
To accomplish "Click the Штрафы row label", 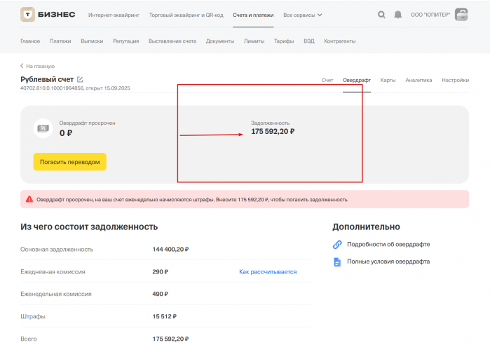I will 33,316.
